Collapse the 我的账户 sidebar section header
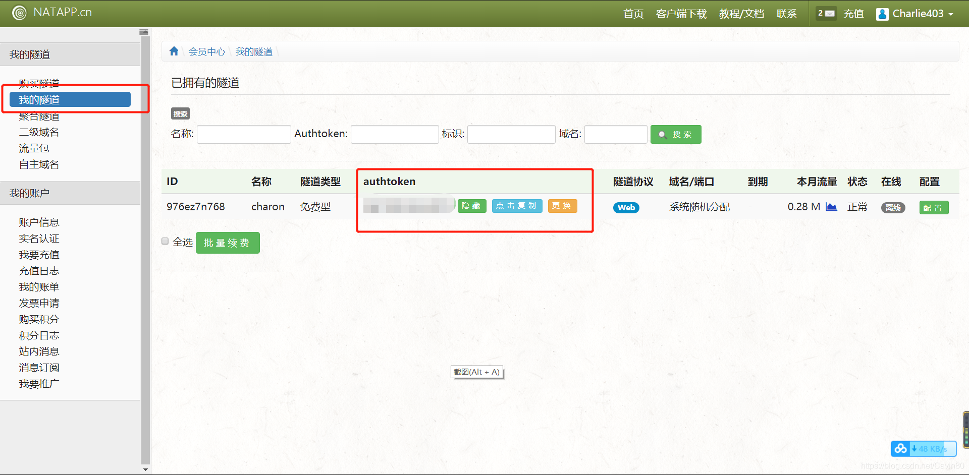 coord(70,193)
